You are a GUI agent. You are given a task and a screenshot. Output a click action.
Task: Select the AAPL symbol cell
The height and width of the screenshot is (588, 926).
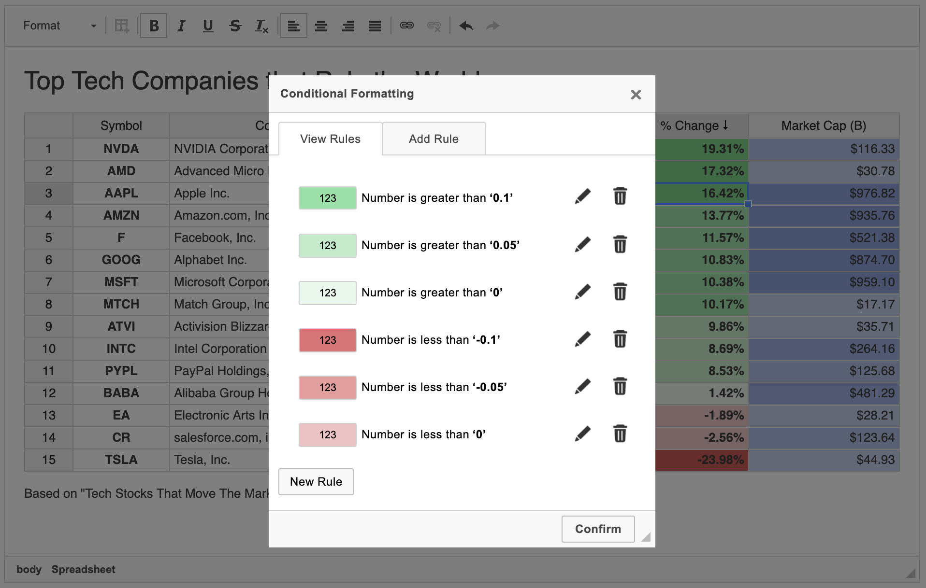point(121,193)
